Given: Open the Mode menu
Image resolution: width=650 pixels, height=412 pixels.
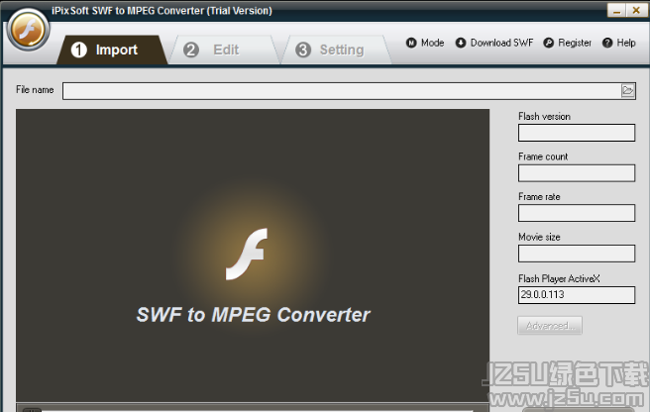Looking at the screenshot, I should (x=432, y=43).
